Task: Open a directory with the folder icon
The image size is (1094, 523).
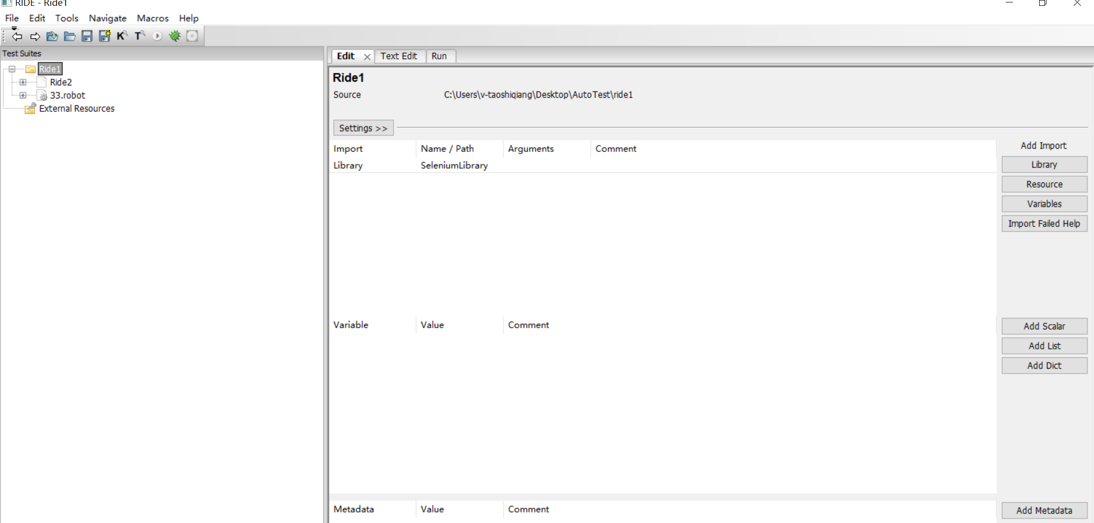Action: (69, 36)
